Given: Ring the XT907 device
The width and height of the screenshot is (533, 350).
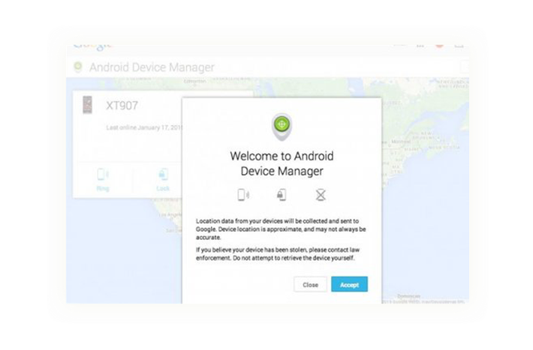Looking at the screenshot, I should [103, 180].
